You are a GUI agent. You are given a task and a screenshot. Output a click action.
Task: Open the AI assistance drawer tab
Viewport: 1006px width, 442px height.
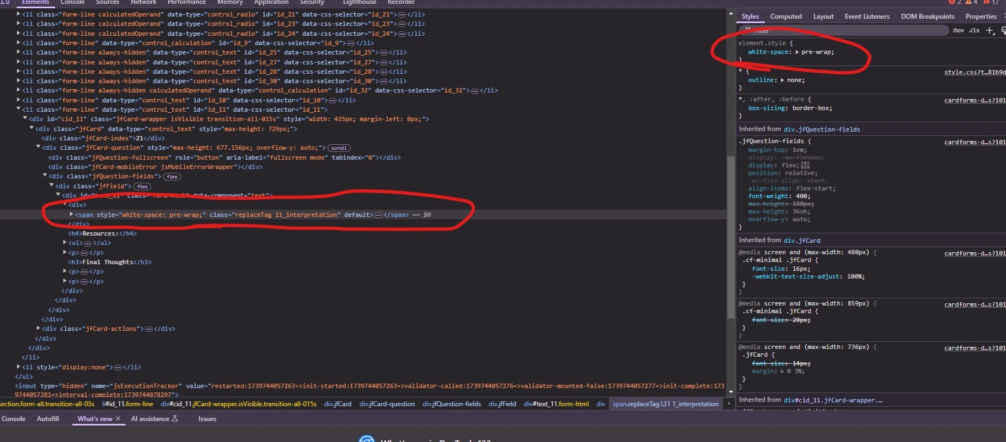150,419
